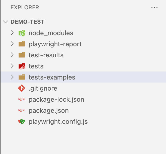Select the package-lock.json file name
Screen dimensions: 166x154
click(56, 100)
